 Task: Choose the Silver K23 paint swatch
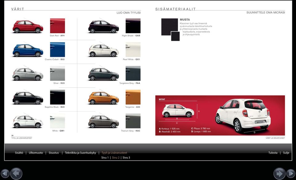click(57, 73)
